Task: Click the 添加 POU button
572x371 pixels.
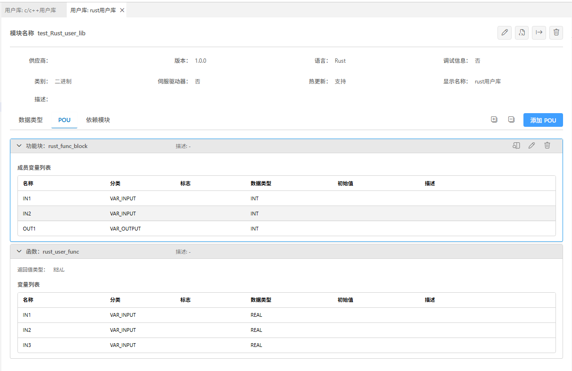Action: [x=543, y=120]
